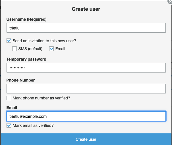Uncheck Send an invitation checkbox
This screenshot has height=145, width=172.
[9, 40]
